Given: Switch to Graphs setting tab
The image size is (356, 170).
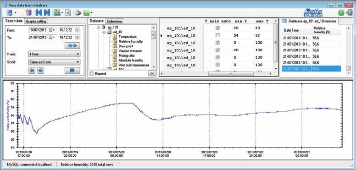Looking at the screenshot, I should point(36,21).
